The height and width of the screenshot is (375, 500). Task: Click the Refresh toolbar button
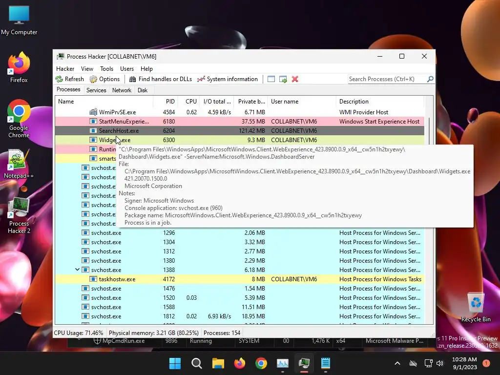(x=69, y=79)
